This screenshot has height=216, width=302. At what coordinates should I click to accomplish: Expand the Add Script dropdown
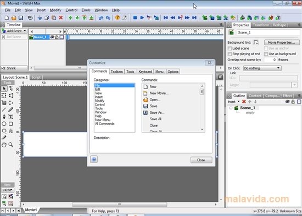click(25, 31)
